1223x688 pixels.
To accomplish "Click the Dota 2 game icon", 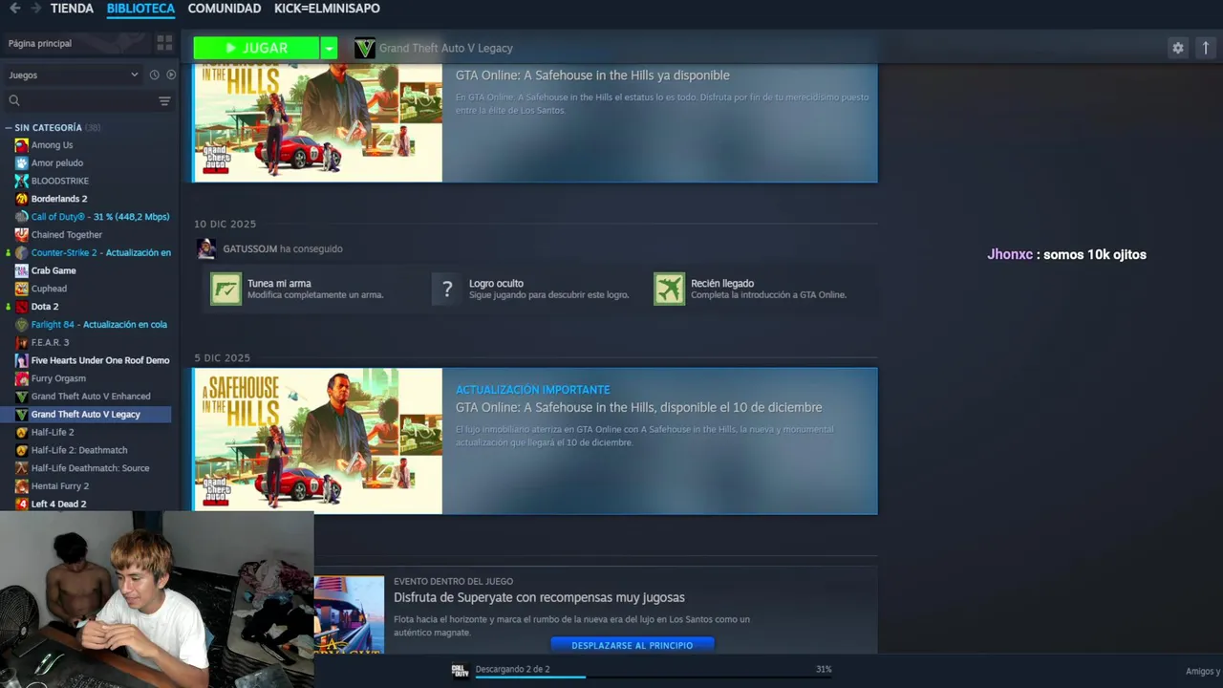I will click(x=21, y=307).
